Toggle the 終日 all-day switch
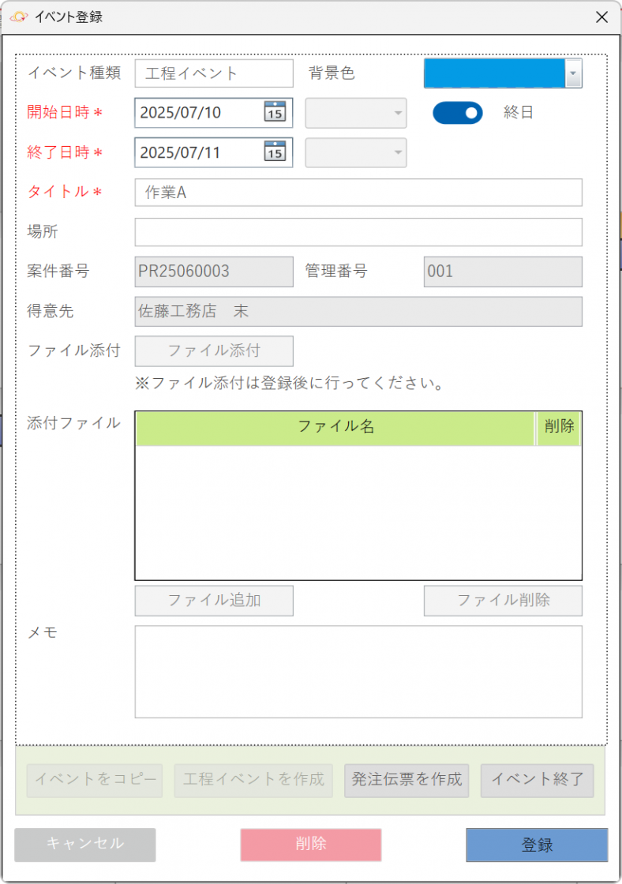The width and height of the screenshot is (622, 884). click(x=457, y=113)
